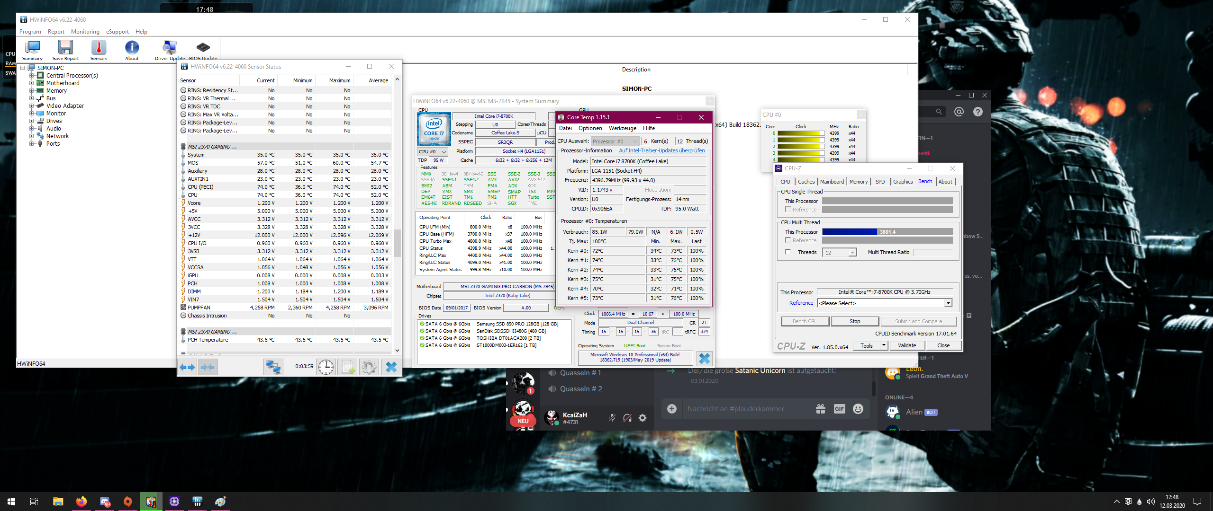Expand the Motherboard tree node
This screenshot has height=511, width=1213.
pos(32,83)
